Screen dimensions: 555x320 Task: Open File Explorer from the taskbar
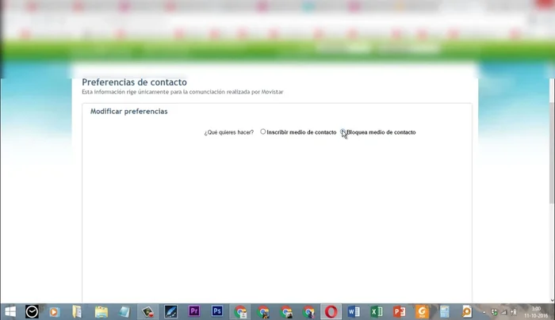click(x=101, y=311)
